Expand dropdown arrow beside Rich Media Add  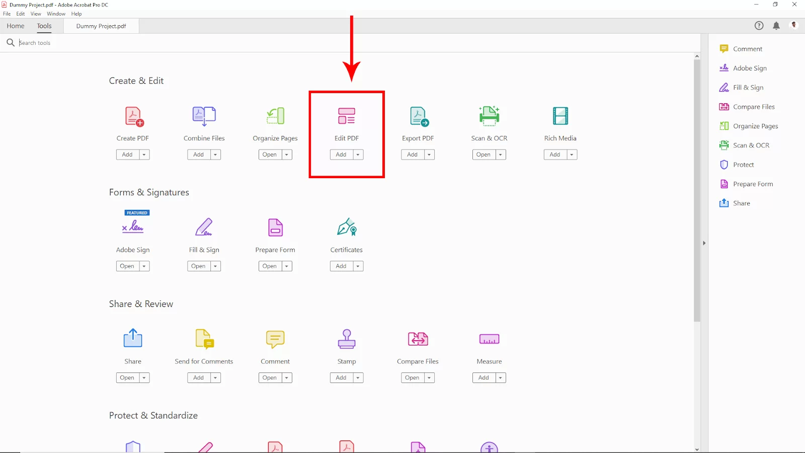tap(572, 155)
